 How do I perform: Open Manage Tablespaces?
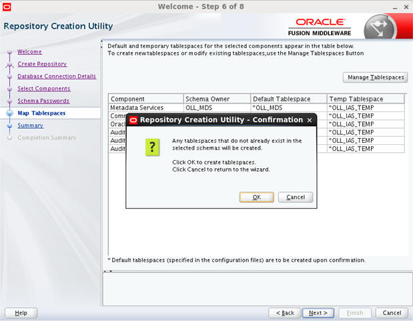coord(376,77)
